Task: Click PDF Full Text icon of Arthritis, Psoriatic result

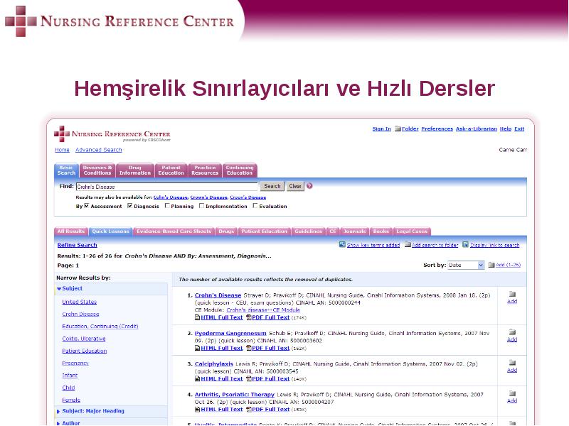Action: tap(248, 410)
